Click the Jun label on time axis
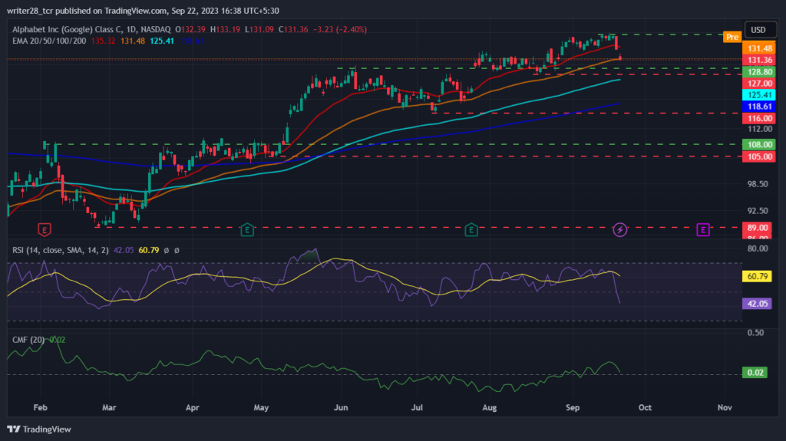The height and width of the screenshot is (441, 786). [x=341, y=407]
